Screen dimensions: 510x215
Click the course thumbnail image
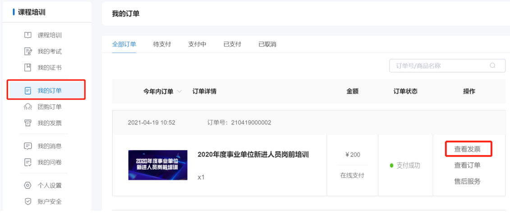pos(157,165)
